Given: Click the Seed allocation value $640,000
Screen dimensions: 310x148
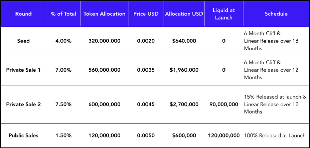Looking at the screenshot, I should click(x=184, y=41).
